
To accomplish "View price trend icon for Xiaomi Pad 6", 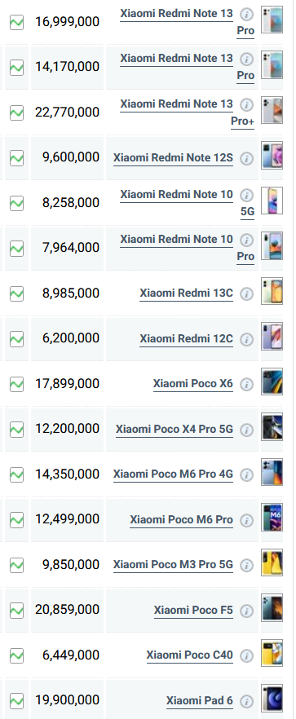I will (x=16, y=701).
